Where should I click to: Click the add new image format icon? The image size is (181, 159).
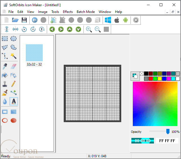[54, 20]
